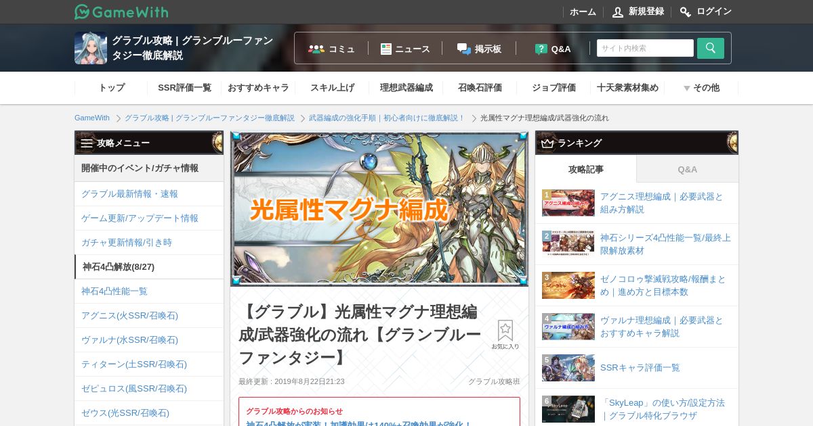Click the GameWith breadcrumb link
Viewport: 813px width, 426px height.
pyautogui.click(x=92, y=118)
